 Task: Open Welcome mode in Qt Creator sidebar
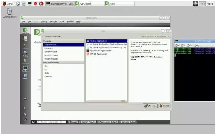[x=25, y=31]
